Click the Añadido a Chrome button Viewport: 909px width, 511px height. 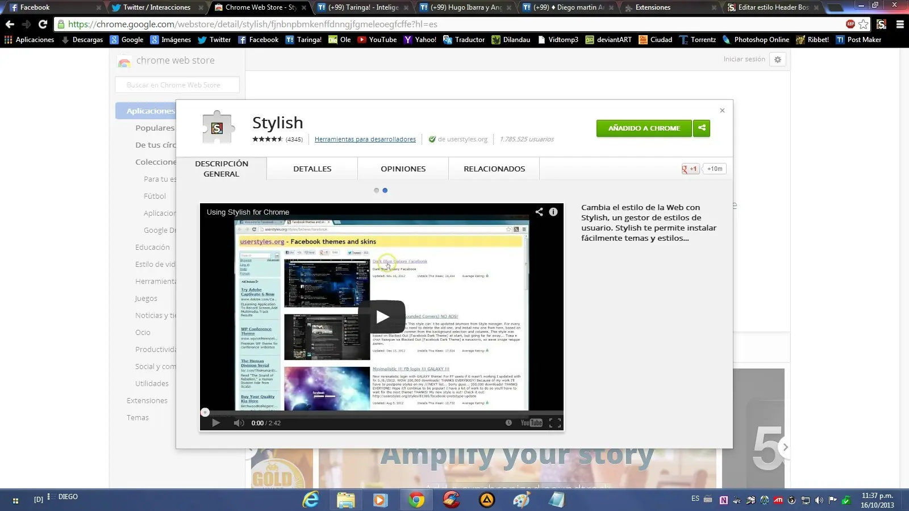[x=644, y=128]
